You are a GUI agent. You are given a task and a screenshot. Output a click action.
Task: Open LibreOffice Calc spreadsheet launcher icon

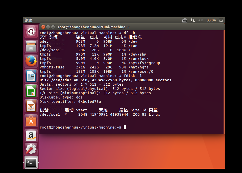(31, 91)
